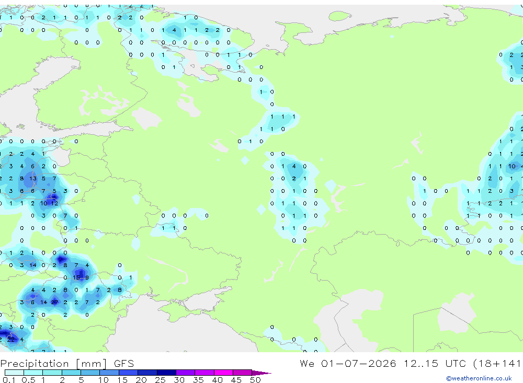Viewport: 523px width, 383px height.
Task: Click the 5–10 mm legend swatch
Action: (90, 373)
